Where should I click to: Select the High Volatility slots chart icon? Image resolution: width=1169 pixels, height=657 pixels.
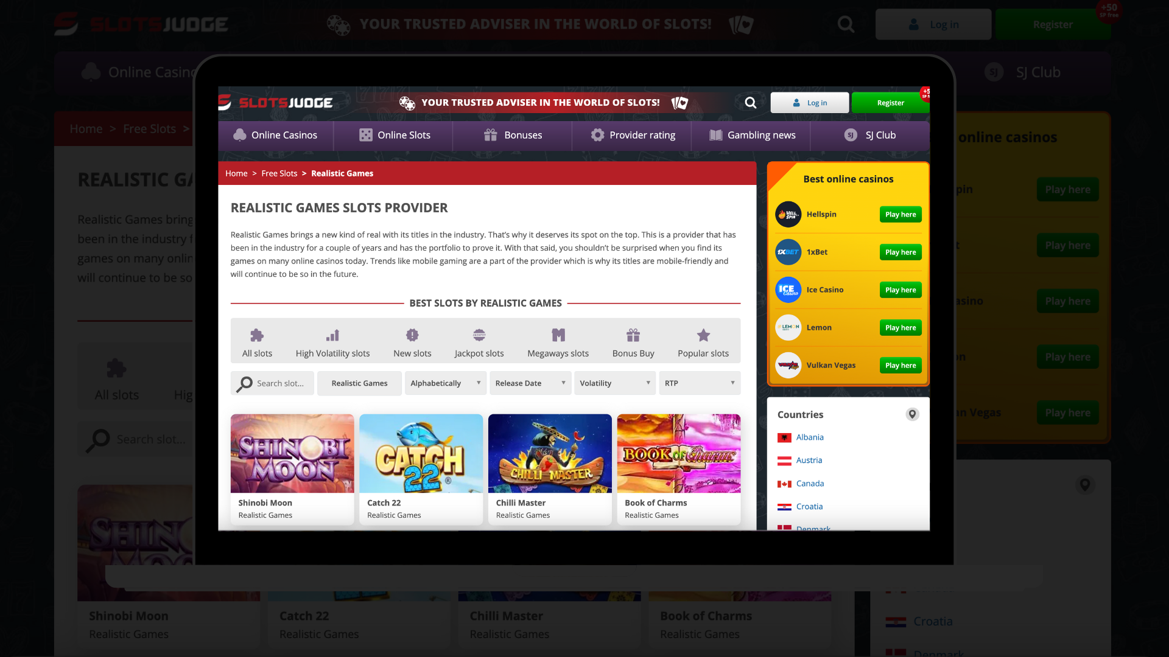332,335
